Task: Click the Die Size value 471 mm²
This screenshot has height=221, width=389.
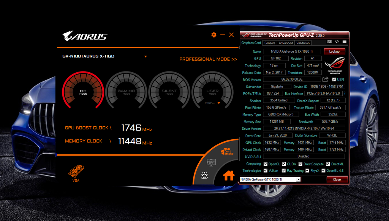Action: [313, 65]
